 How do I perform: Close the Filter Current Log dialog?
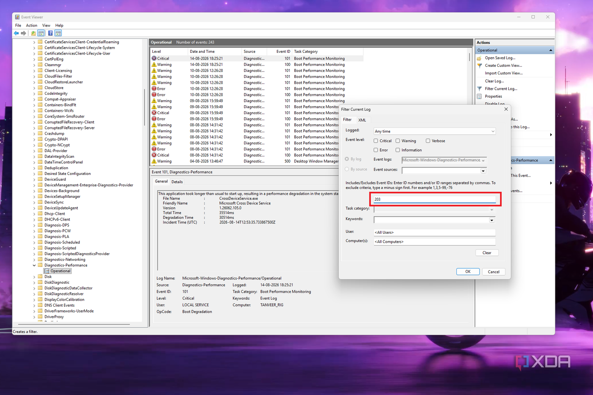click(506, 109)
